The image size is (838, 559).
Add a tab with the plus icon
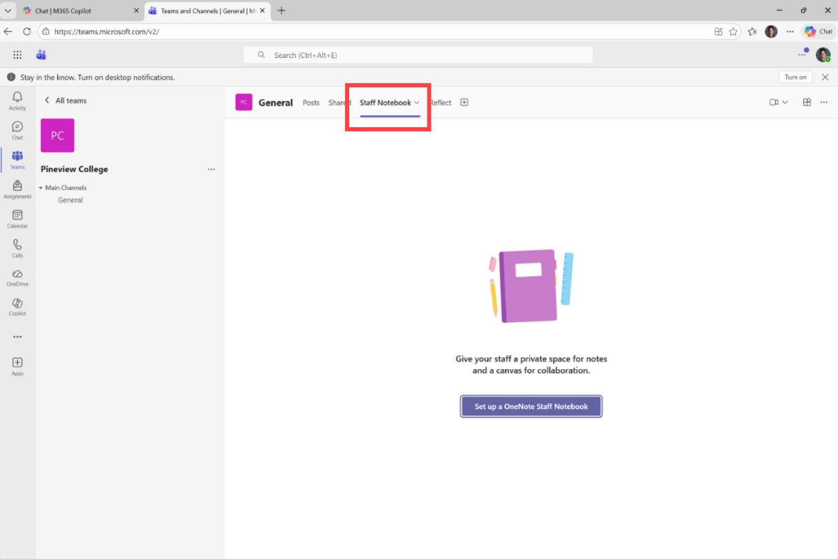pos(464,102)
